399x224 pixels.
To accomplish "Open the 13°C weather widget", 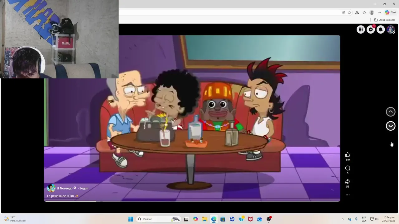I will click(14, 219).
